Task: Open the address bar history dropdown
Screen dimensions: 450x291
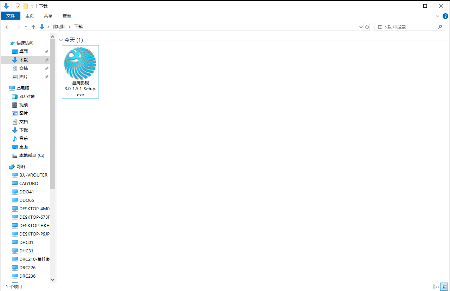Action: pyautogui.click(x=361, y=27)
